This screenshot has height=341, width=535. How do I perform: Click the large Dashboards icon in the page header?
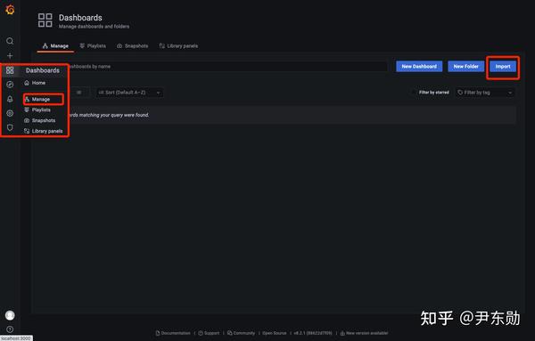point(45,20)
